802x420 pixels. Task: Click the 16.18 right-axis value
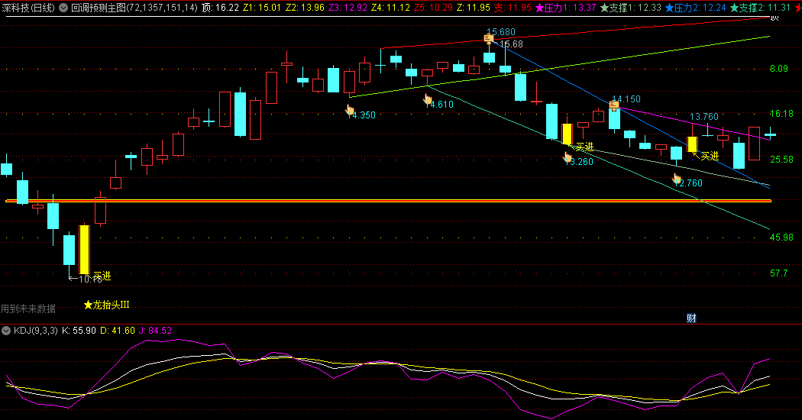click(x=781, y=114)
